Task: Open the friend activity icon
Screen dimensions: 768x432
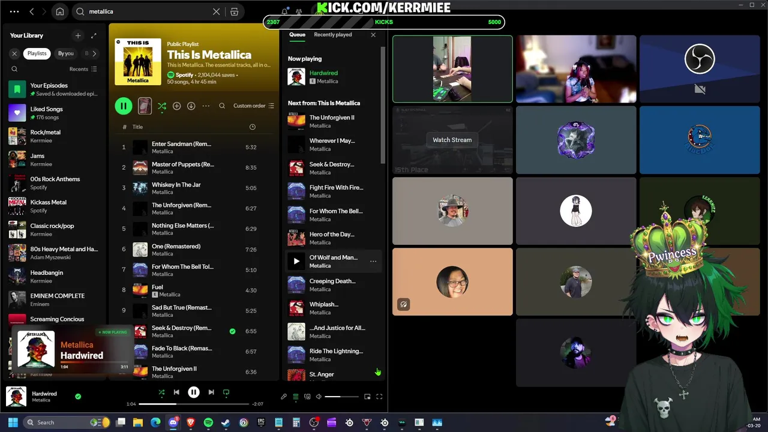Action: point(299,11)
